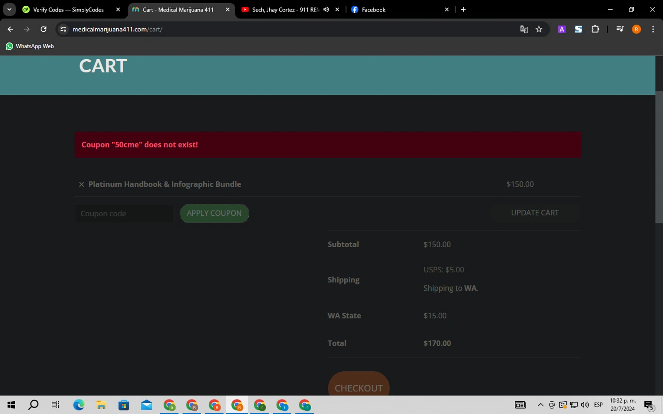Open Platinum Handbook & Infographic Bundle link
This screenshot has width=663, height=414.
(165, 184)
